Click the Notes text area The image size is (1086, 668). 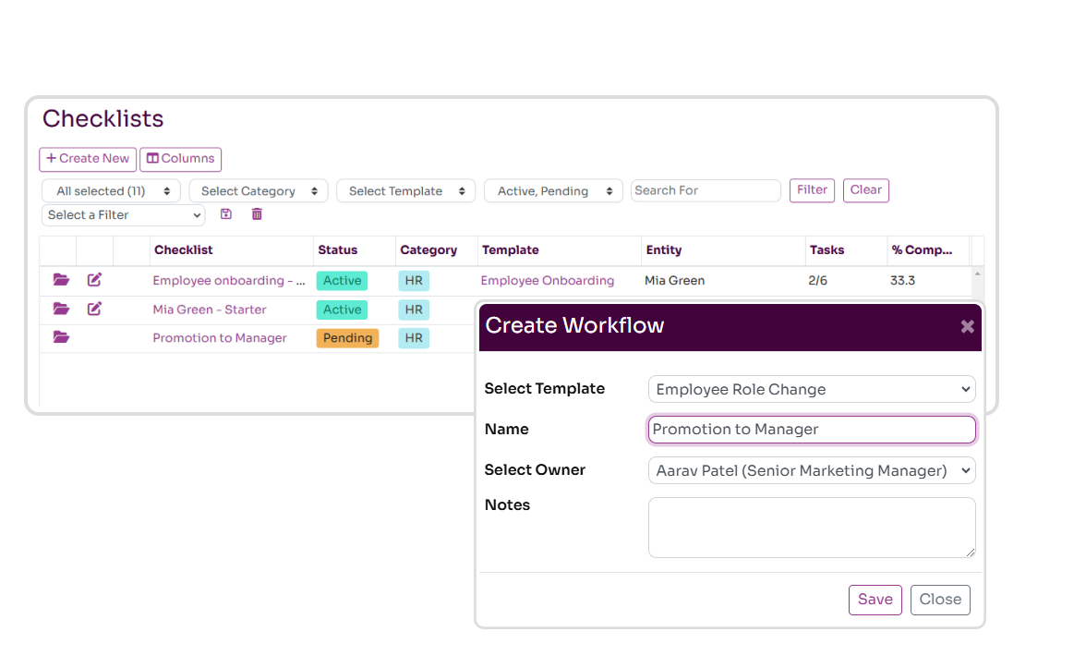[x=811, y=527]
